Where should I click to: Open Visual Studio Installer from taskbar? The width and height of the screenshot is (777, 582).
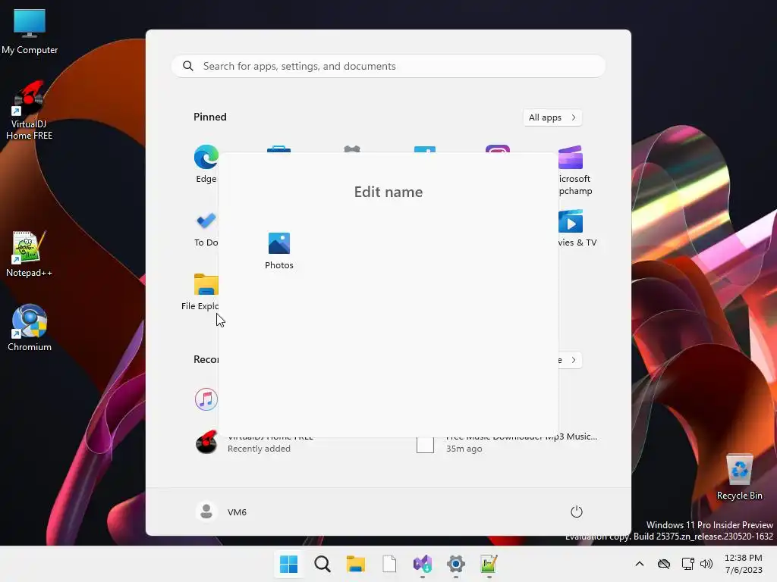[422, 564]
